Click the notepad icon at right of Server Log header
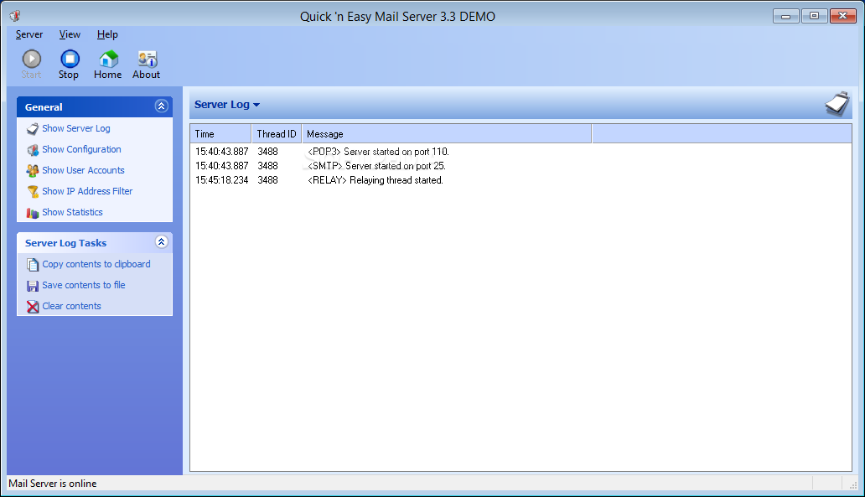The image size is (865, 497). tap(837, 104)
